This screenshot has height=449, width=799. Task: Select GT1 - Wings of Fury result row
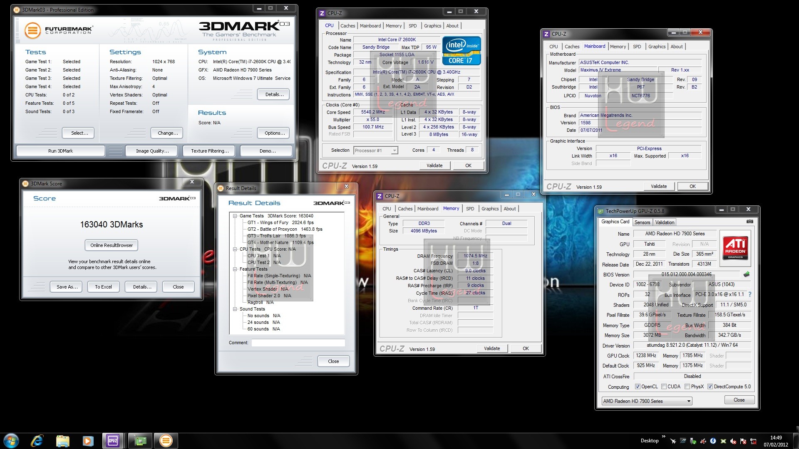(x=280, y=223)
